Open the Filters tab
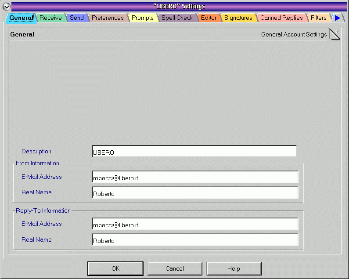This screenshot has height=279, width=349. (318, 18)
